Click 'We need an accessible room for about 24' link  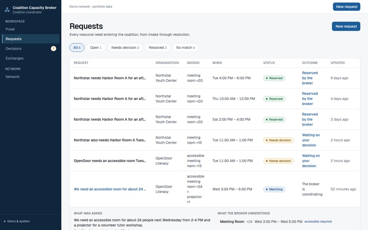pyautogui.click(x=110, y=189)
